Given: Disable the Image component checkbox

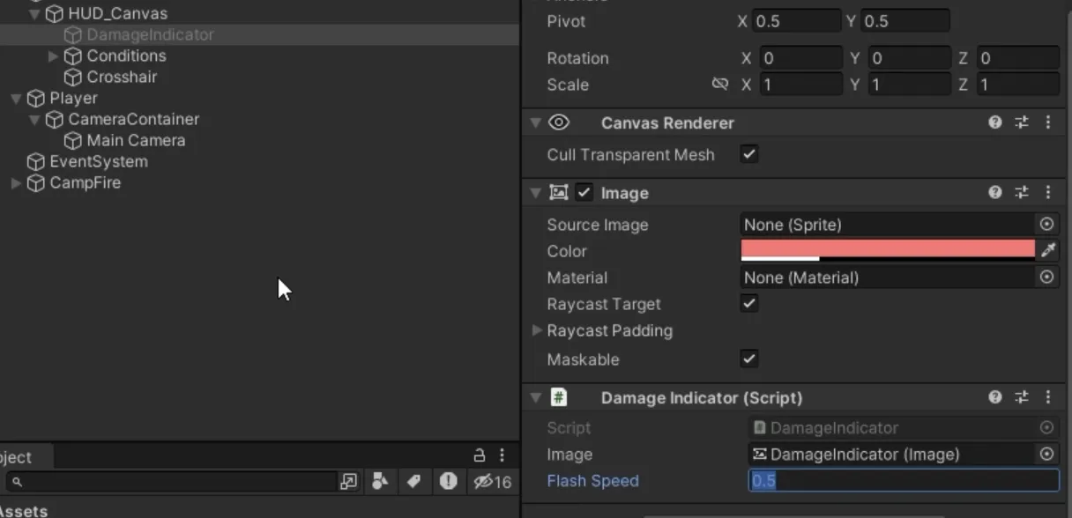Looking at the screenshot, I should coord(584,192).
